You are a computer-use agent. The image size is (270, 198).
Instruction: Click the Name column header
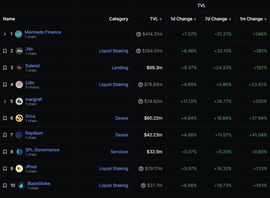click(9, 19)
